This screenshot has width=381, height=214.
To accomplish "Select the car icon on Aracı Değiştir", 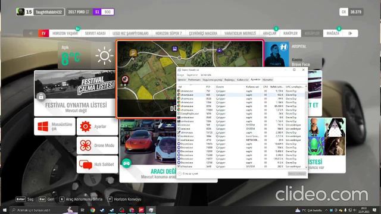I will click(x=127, y=163).
